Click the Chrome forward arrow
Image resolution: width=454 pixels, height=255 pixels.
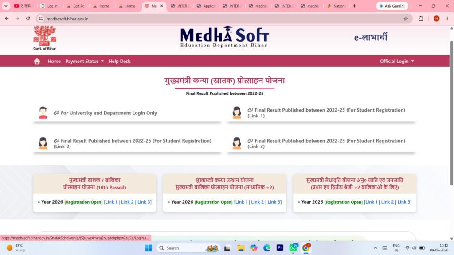pyautogui.click(x=17, y=19)
